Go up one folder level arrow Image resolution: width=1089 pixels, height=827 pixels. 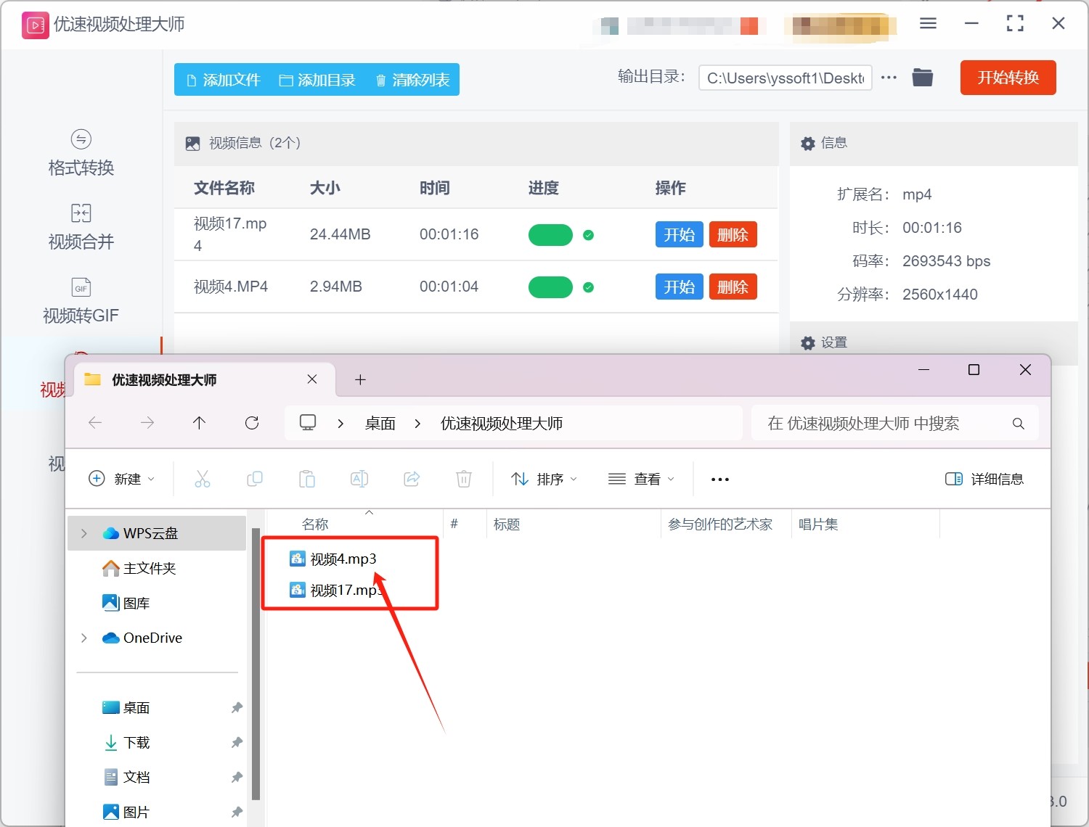click(200, 423)
